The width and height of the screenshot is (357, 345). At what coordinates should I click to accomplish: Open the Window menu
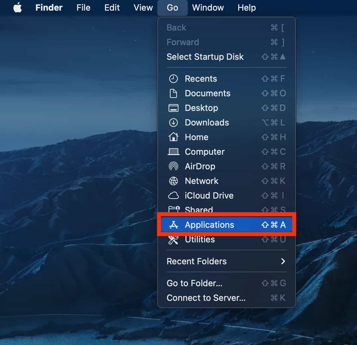[x=208, y=8]
